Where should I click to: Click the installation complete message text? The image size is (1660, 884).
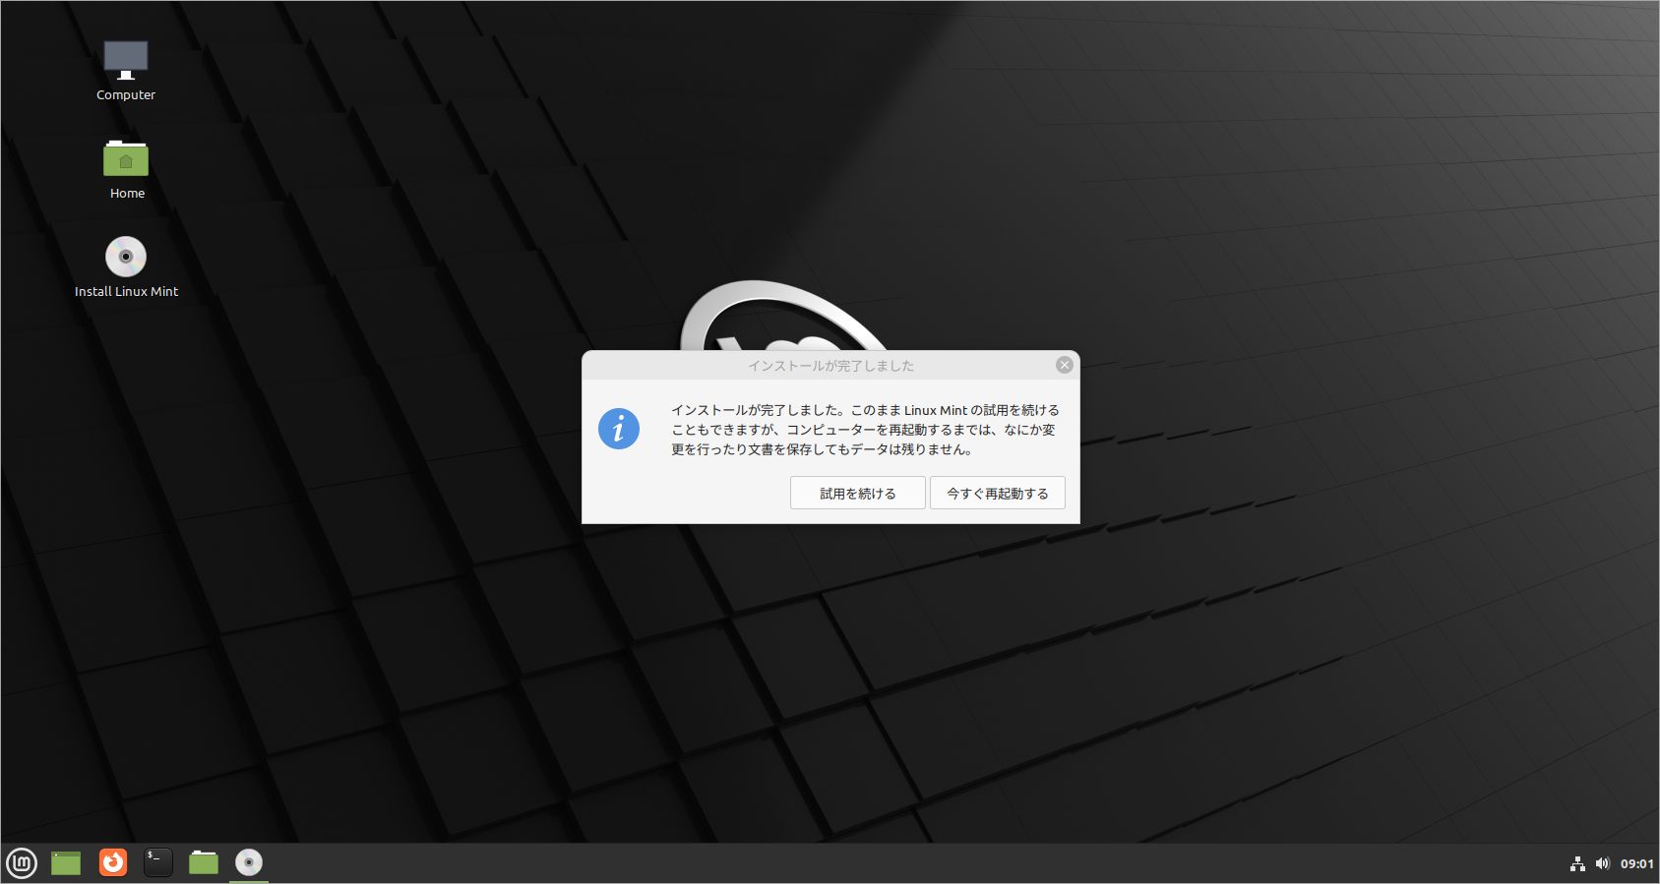tap(865, 430)
